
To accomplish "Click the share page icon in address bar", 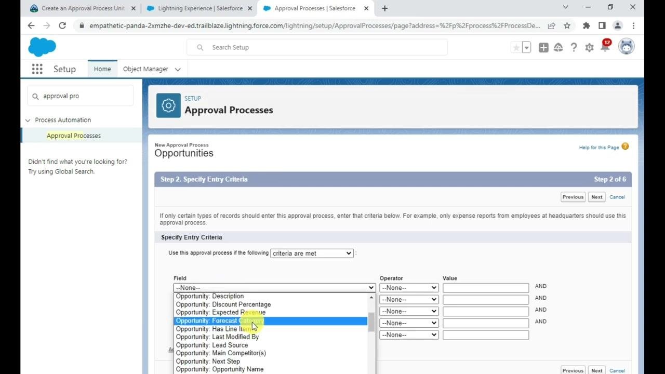I will (x=551, y=25).
